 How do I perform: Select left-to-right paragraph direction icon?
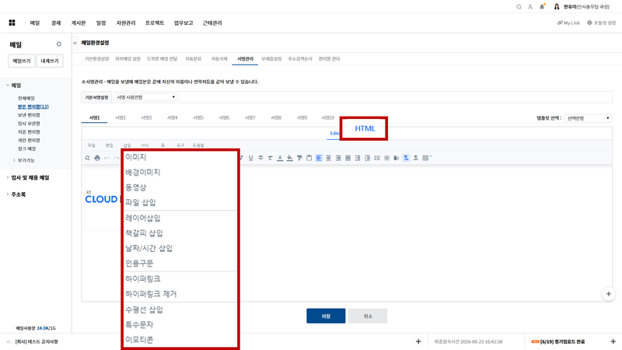click(406, 158)
